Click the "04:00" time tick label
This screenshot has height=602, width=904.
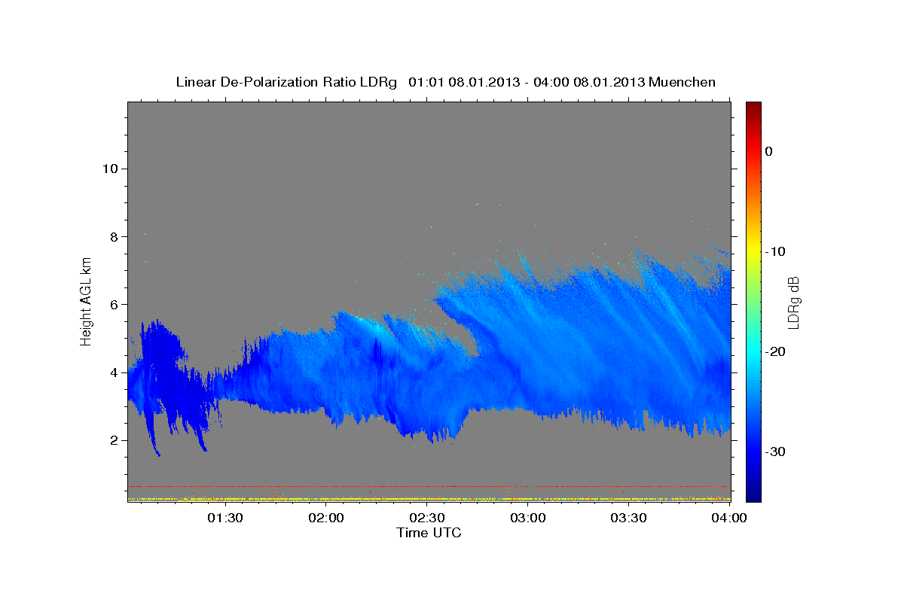tap(729, 518)
